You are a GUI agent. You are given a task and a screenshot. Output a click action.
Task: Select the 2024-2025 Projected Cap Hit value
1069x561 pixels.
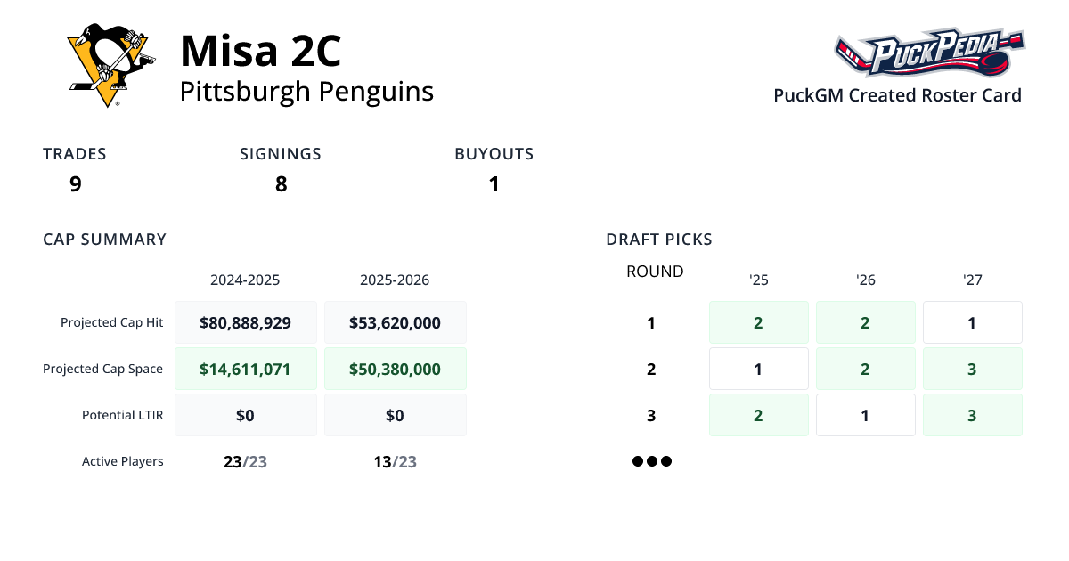pos(246,322)
